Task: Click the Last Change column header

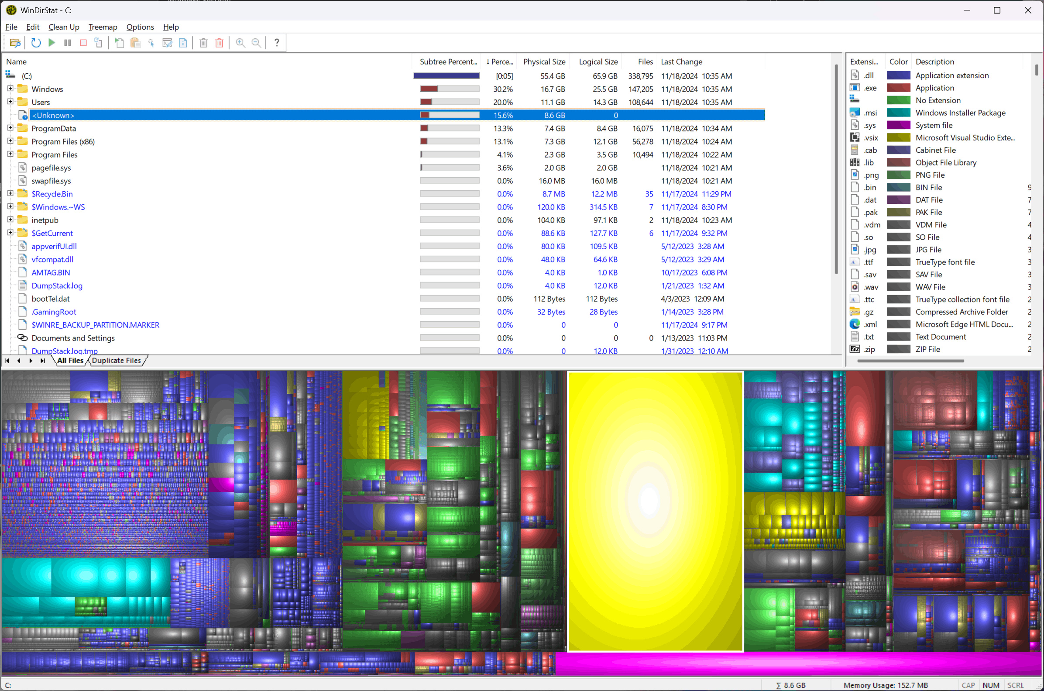Action: point(681,62)
